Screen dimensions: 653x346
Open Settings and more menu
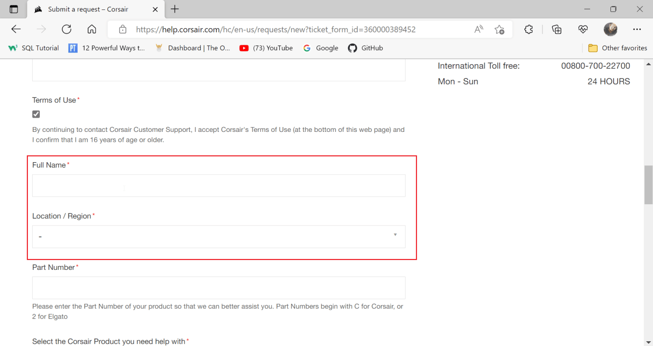tap(637, 29)
